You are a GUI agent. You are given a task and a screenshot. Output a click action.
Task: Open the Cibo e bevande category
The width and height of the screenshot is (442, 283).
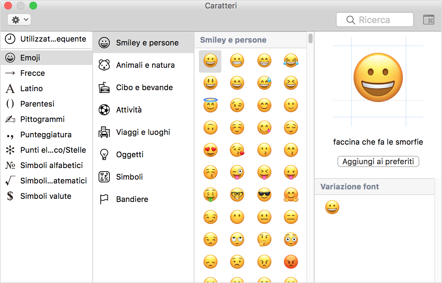click(144, 87)
